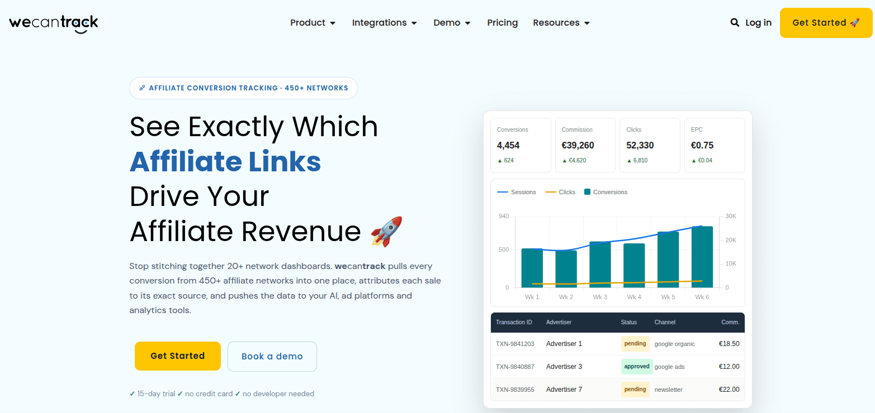The image size is (875, 413).
Task: Click the Status column header
Action: pyautogui.click(x=629, y=322)
